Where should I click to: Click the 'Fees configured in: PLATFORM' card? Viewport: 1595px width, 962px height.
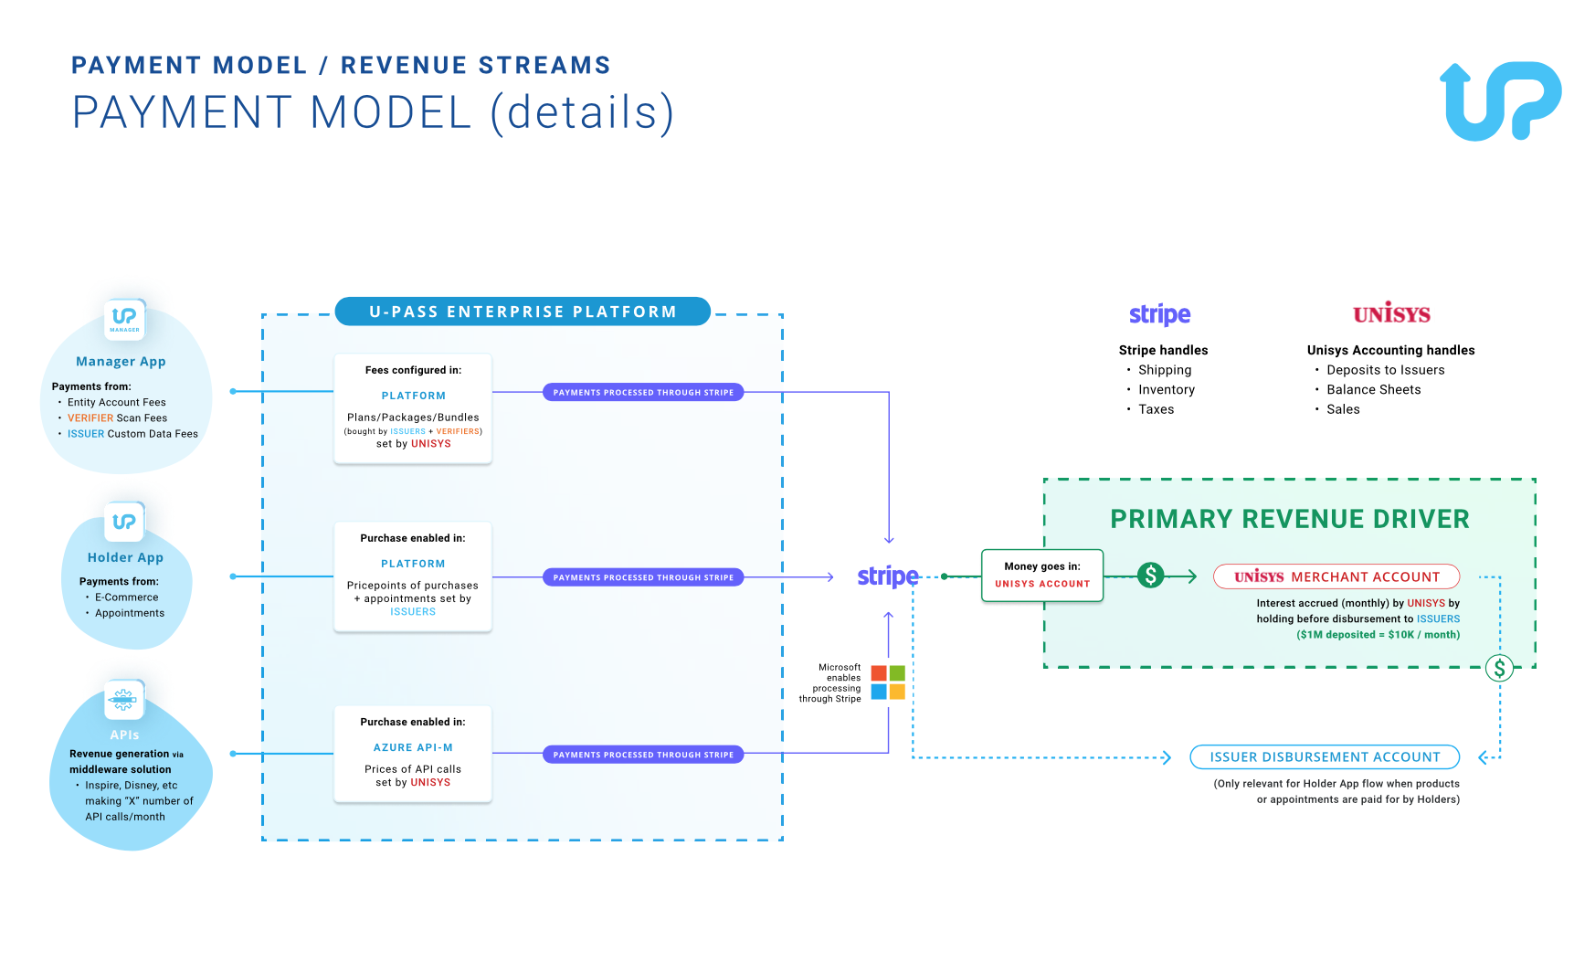coord(413,408)
